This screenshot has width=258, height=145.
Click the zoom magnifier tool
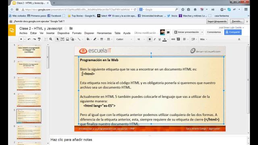click(51, 39)
